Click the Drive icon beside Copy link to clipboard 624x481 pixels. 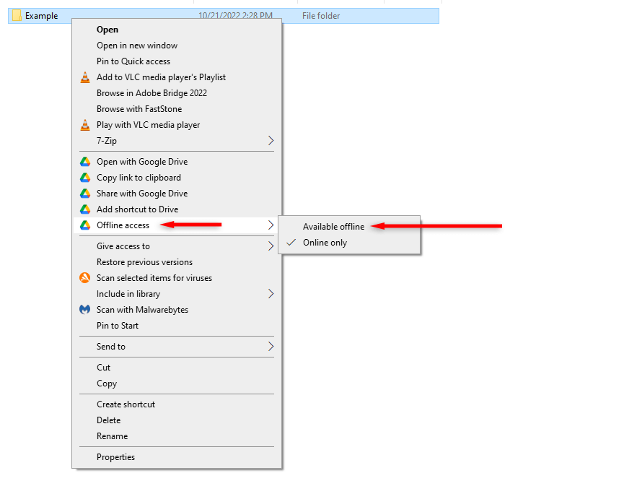[x=85, y=178]
